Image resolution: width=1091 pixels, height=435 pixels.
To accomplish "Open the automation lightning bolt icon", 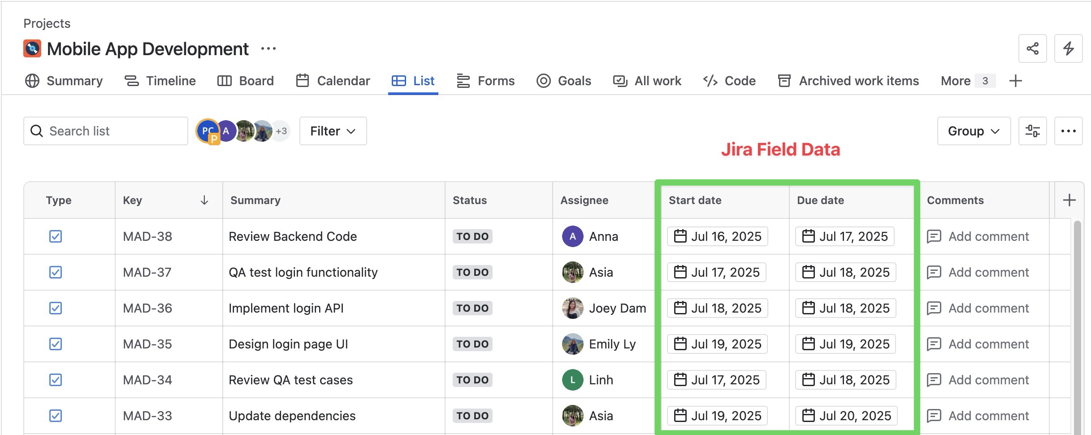I will click(x=1068, y=48).
